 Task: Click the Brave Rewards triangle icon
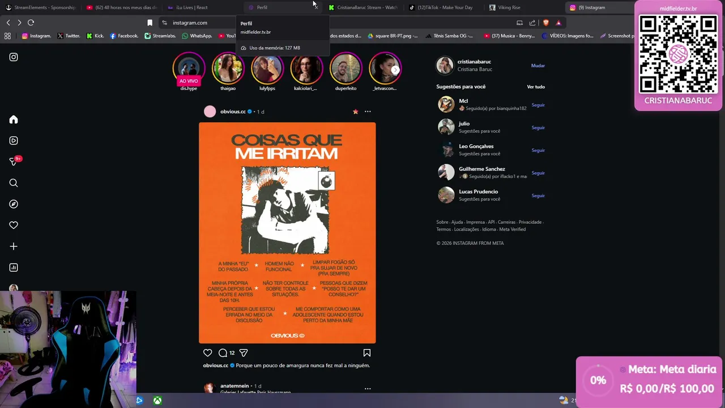(x=558, y=23)
